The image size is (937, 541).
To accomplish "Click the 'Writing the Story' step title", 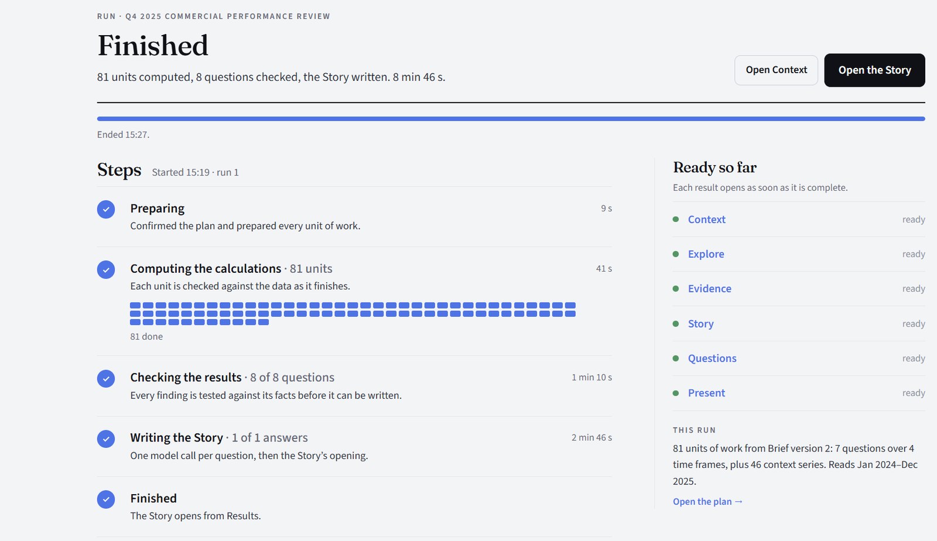I will pyautogui.click(x=176, y=438).
